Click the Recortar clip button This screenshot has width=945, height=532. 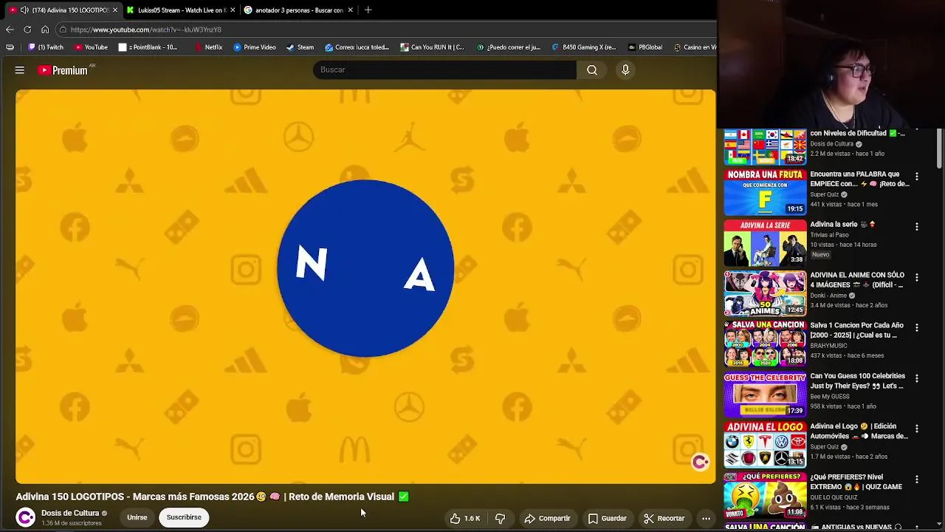coord(664,518)
